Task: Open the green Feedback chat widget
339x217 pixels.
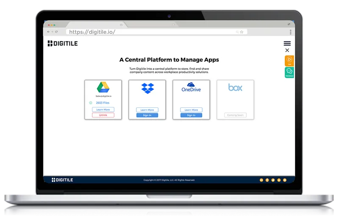Action: click(289, 72)
